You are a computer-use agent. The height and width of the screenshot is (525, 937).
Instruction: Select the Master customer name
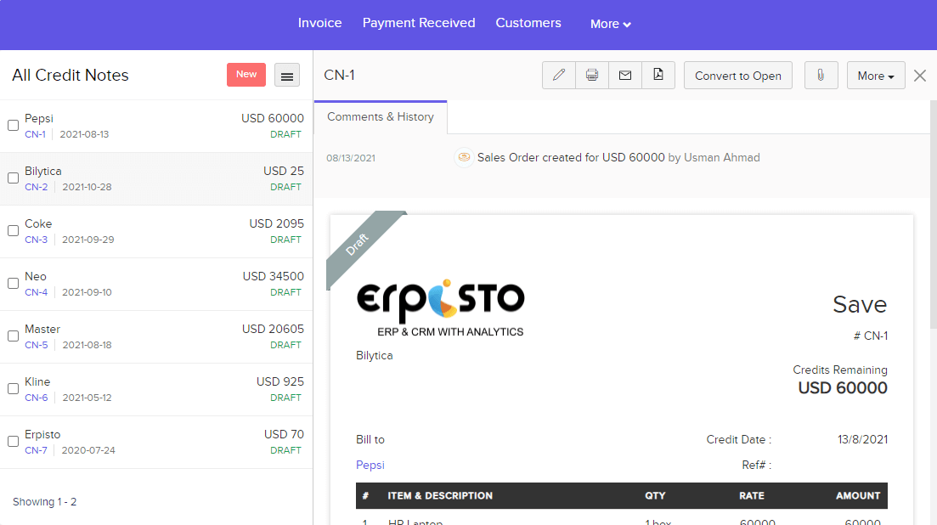42,329
